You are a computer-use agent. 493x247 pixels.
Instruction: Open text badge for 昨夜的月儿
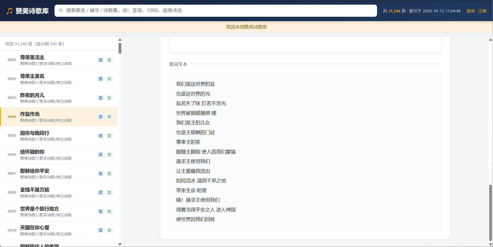(109, 98)
